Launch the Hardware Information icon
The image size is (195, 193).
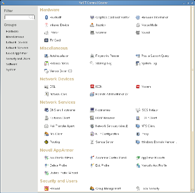click(138, 17)
